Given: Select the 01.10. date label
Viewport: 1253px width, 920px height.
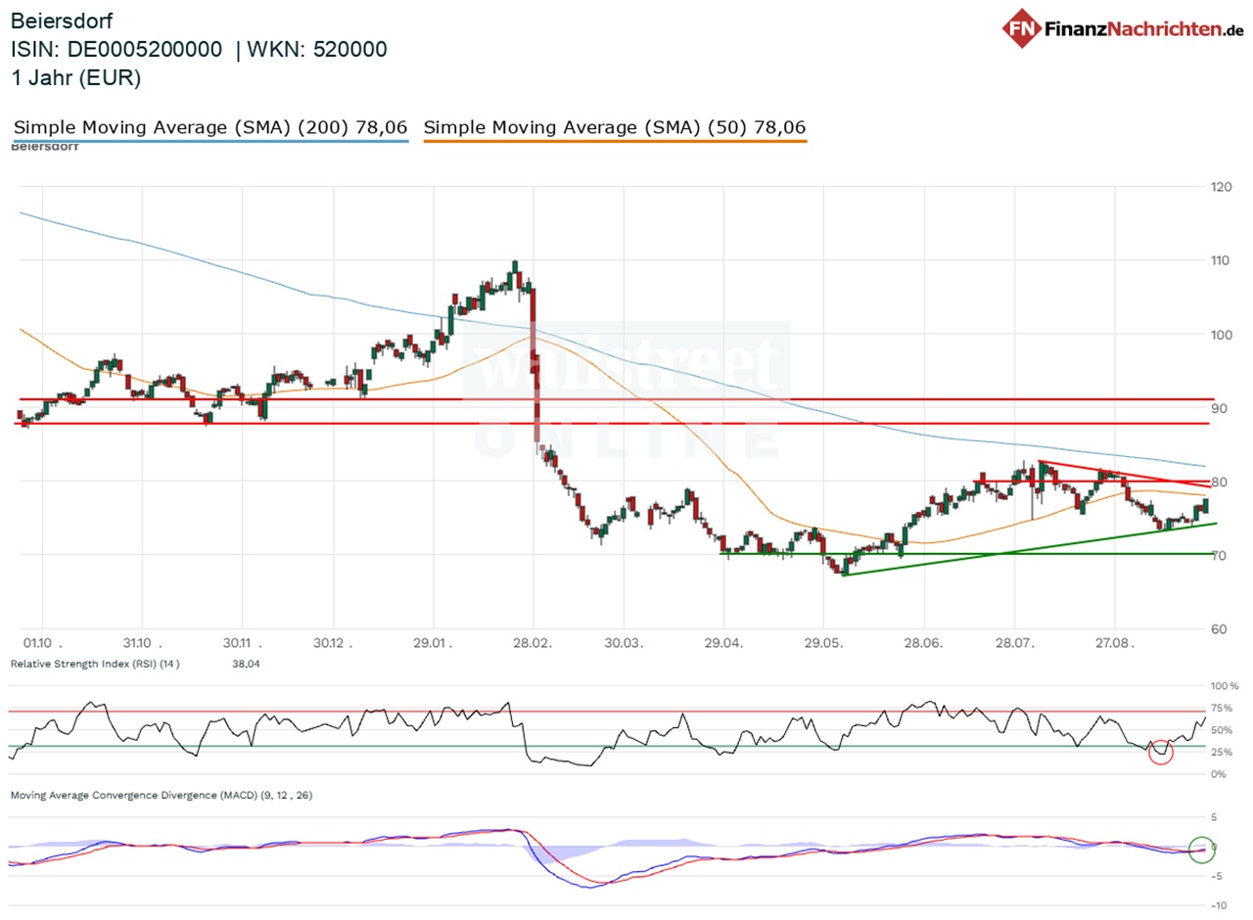Looking at the screenshot, I should pyautogui.click(x=45, y=644).
